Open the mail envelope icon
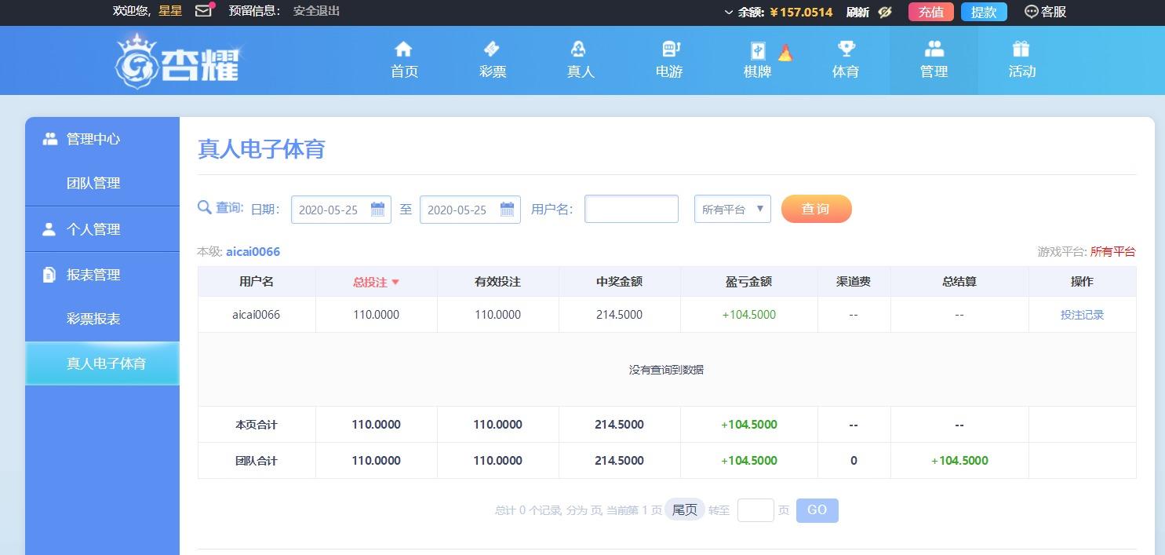 [203, 11]
